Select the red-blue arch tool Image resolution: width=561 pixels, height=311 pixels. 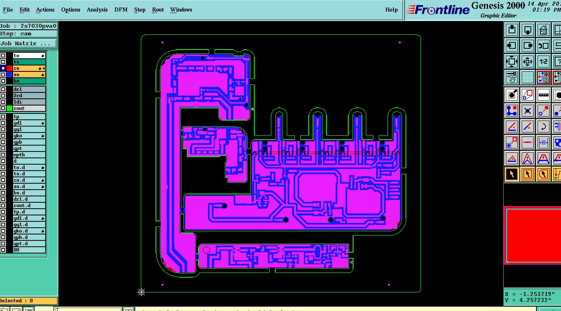544,158
